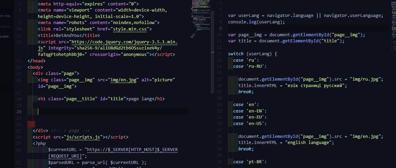Open the img/en.jpg path in the img tag
Screen dimensions: 396x168
(x=124, y=80)
